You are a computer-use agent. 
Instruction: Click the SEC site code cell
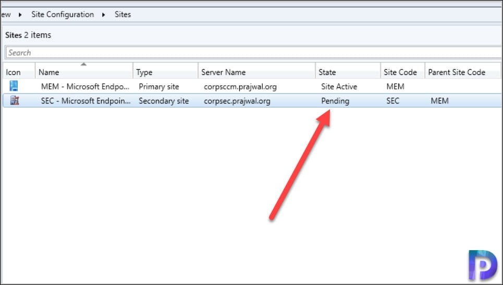click(x=392, y=101)
